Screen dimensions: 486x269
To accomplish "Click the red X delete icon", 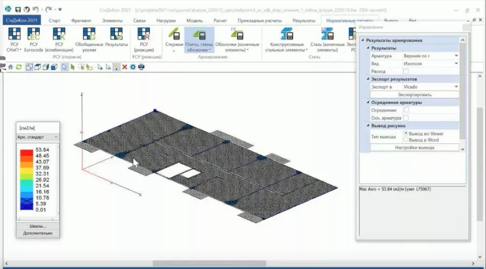I will click(x=125, y=67).
